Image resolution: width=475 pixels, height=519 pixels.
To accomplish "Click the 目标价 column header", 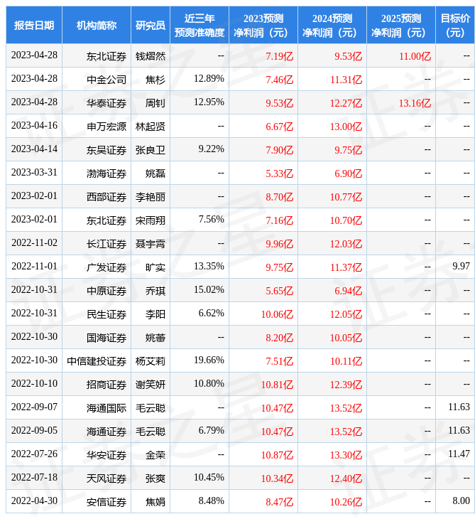I will (455, 26).
